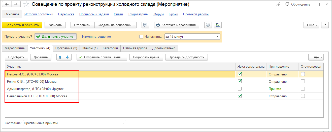Move participant up with blue arrow
Screen dimensions: 332x132
(60, 57)
